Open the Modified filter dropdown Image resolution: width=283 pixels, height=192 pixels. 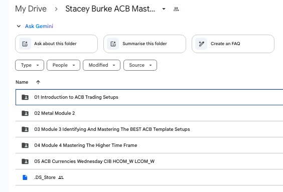tap(102, 65)
